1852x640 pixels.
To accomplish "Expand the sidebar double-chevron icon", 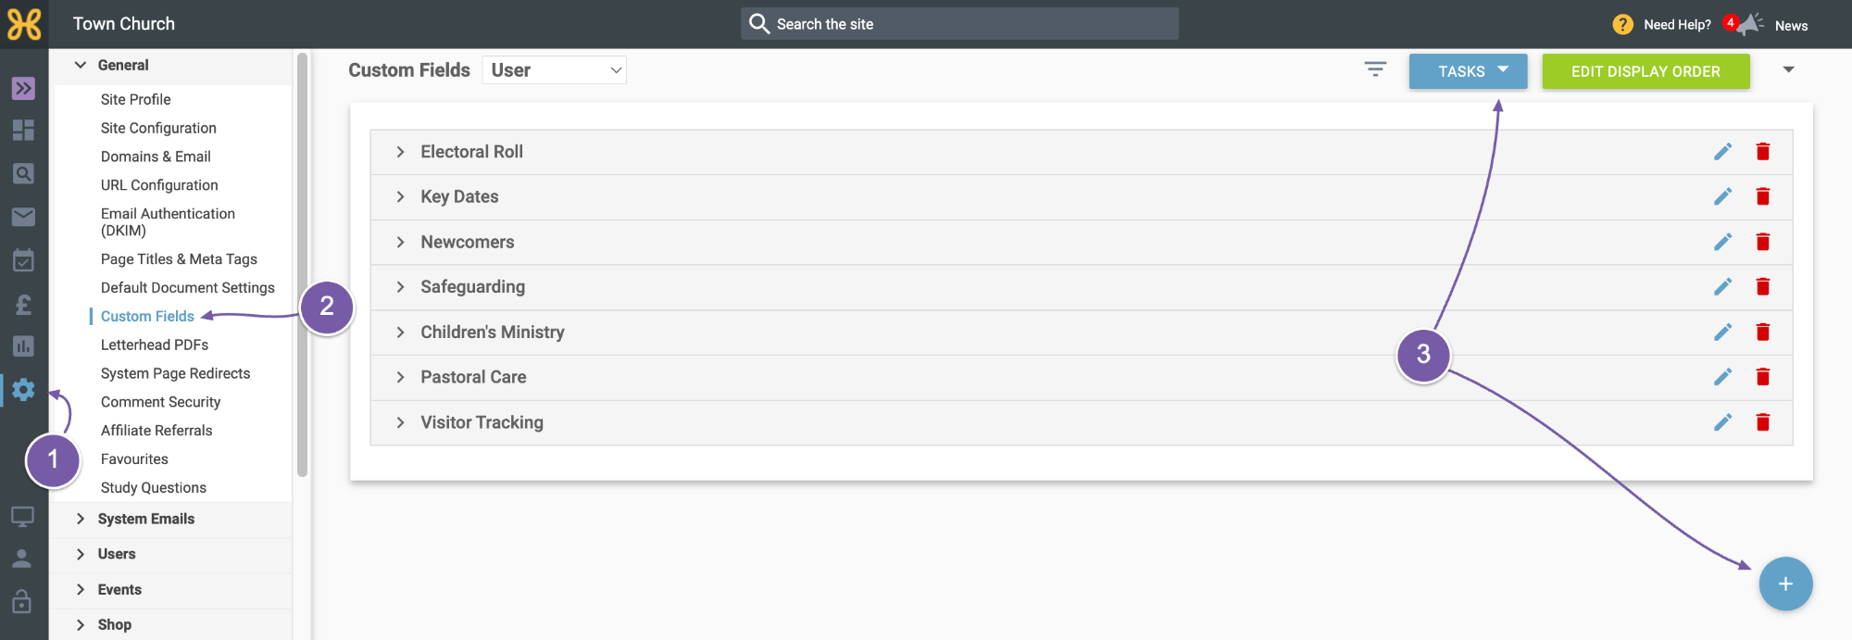I will tap(23, 88).
